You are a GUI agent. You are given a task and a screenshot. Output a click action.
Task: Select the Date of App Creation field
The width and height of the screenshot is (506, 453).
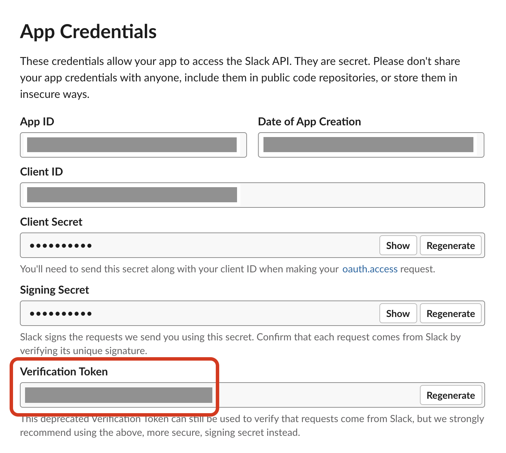coord(370,145)
